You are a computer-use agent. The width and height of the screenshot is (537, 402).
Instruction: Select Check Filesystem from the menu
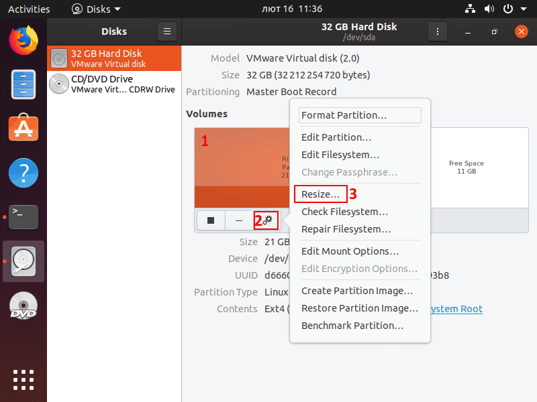pyautogui.click(x=344, y=211)
